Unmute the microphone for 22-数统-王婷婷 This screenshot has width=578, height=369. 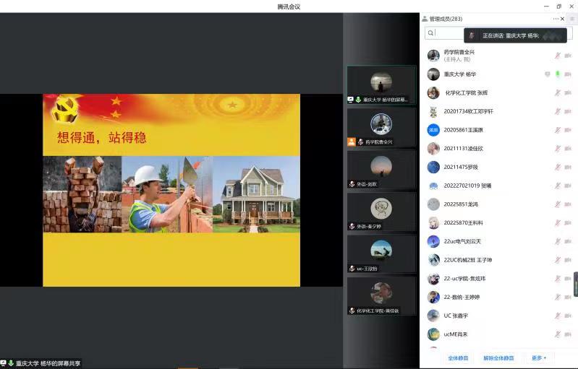(x=557, y=297)
